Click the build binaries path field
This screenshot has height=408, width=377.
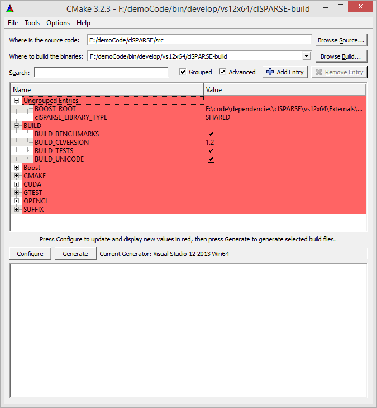coord(195,56)
